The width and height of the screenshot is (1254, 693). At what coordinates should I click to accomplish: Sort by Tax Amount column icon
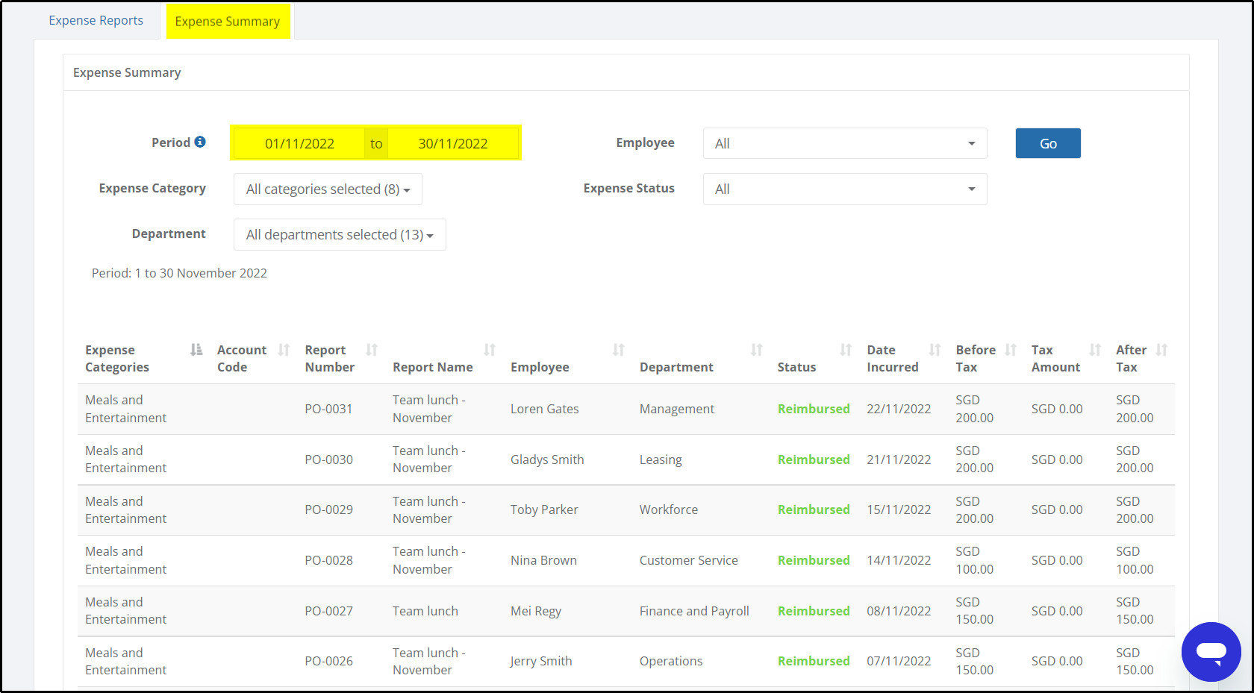pyautogui.click(x=1095, y=350)
